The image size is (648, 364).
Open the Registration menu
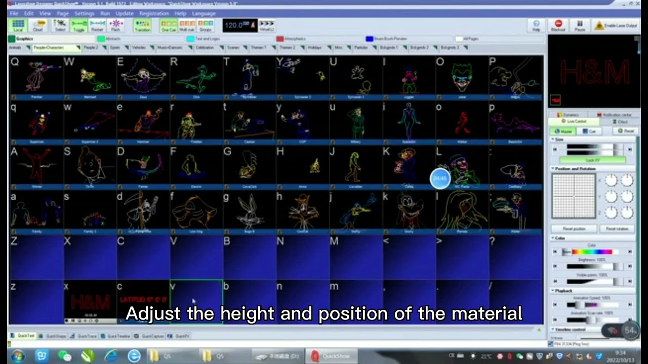click(x=154, y=13)
